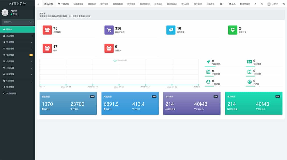
Task: Click the calendar icon beside 三日新增
Action: click(x=209, y=71)
